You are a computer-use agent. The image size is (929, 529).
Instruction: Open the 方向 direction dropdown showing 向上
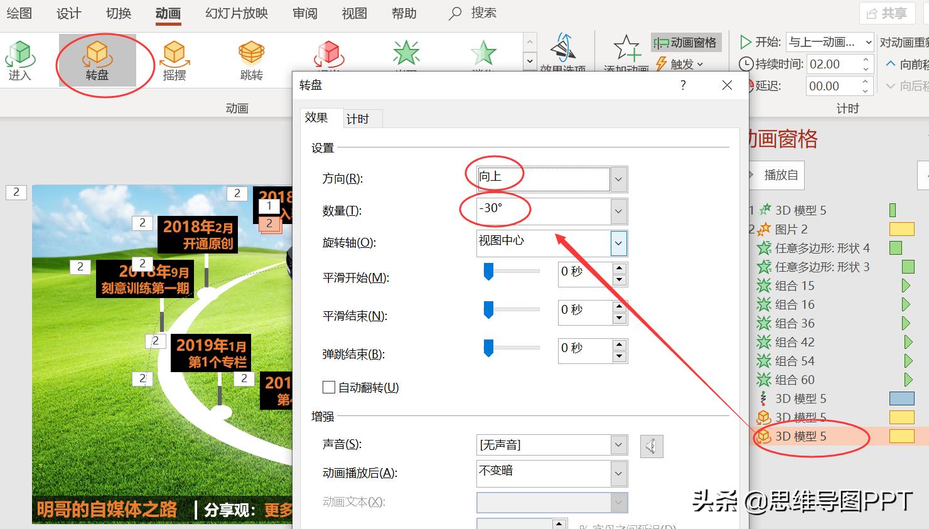[x=618, y=179]
